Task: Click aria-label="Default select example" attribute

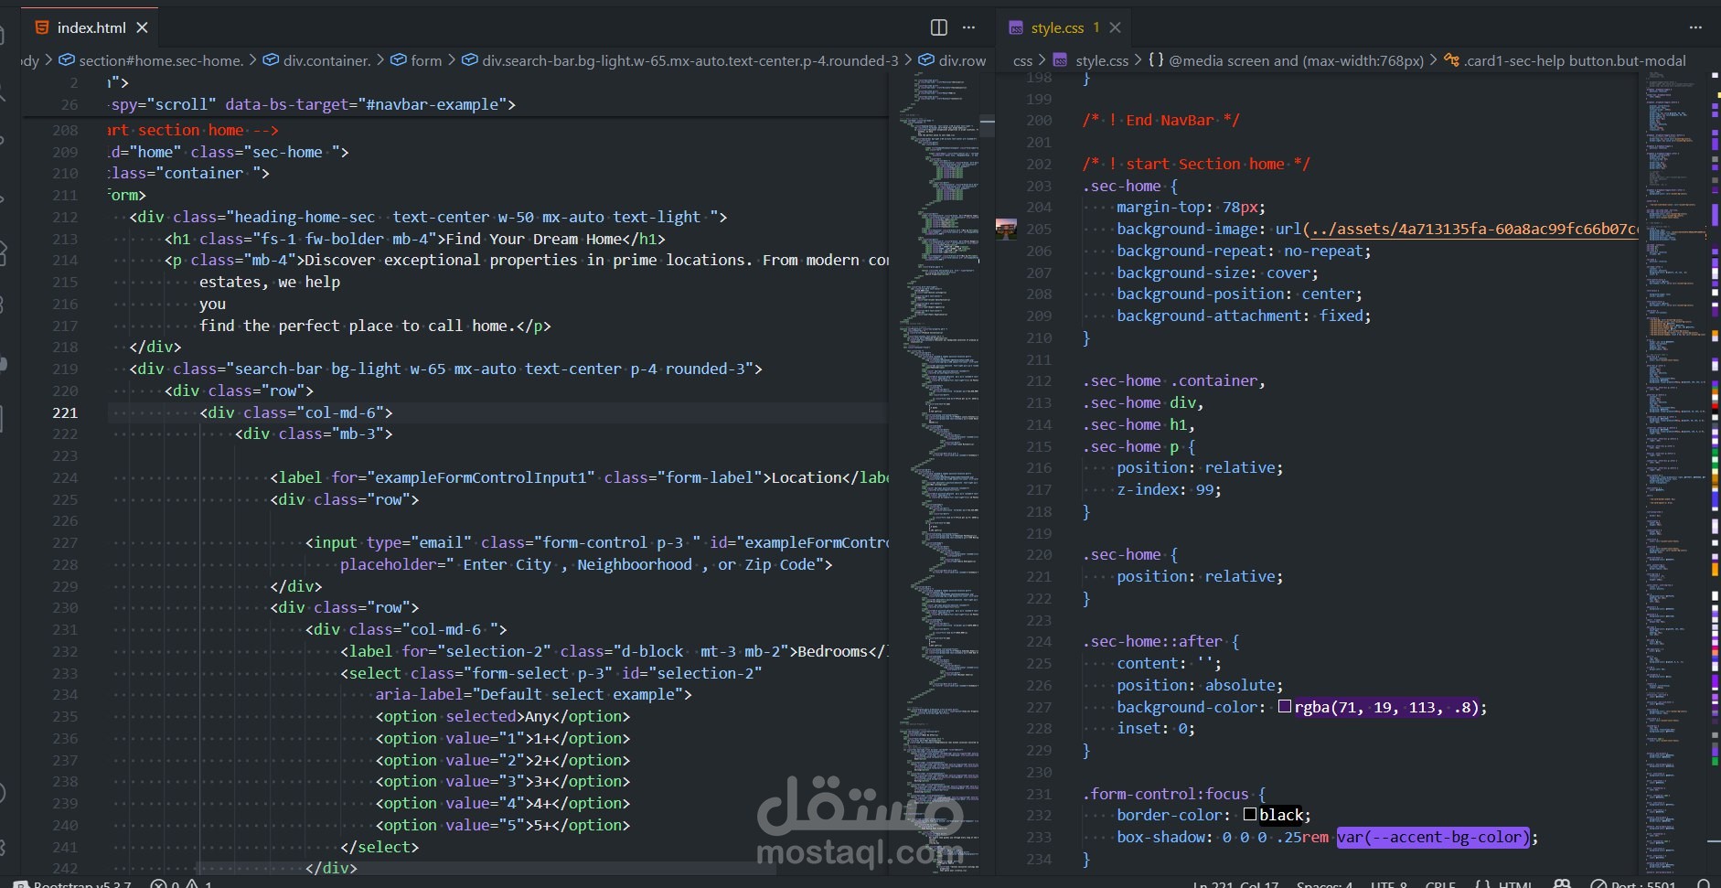Action: (x=529, y=694)
